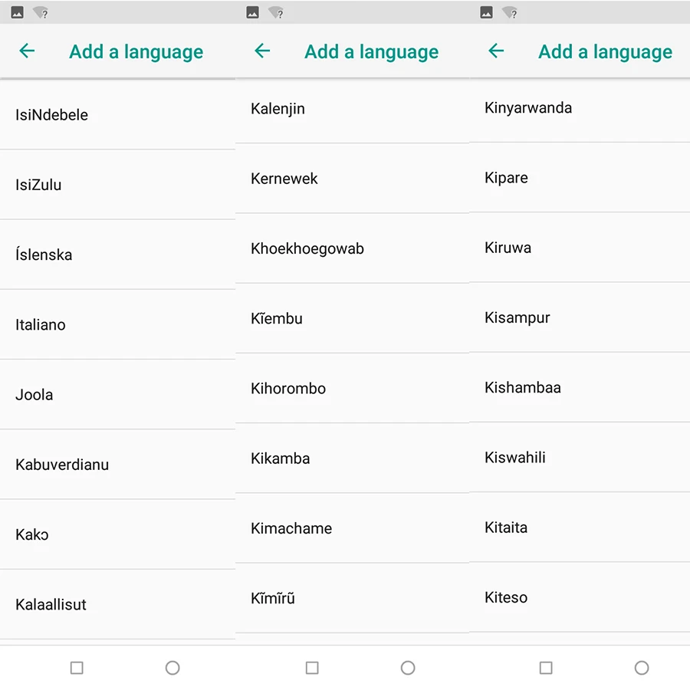Tap the Wi-Fi status icon above Kinyarwanda list
The height and width of the screenshot is (690, 690).
[x=510, y=13]
